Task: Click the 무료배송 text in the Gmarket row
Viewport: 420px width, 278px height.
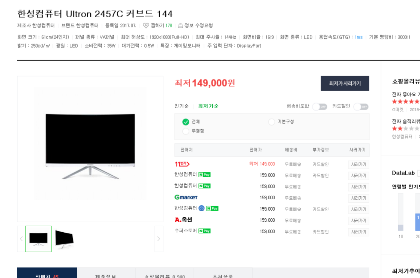Action: (x=293, y=198)
